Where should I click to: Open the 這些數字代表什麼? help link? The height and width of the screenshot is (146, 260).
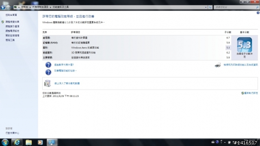pos(64,65)
